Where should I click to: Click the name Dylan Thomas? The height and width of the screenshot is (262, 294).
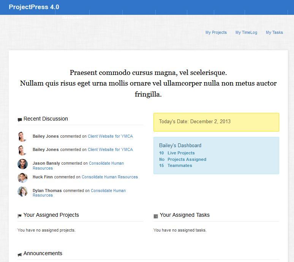47,191
